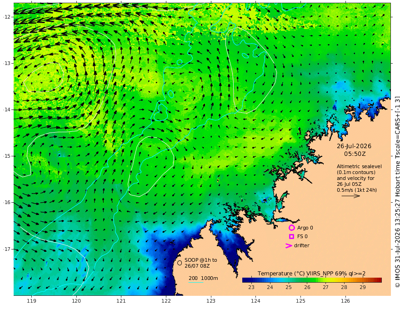Click longitude label 124 on bottom axis

pyautogui.click(x=255, y=301)
